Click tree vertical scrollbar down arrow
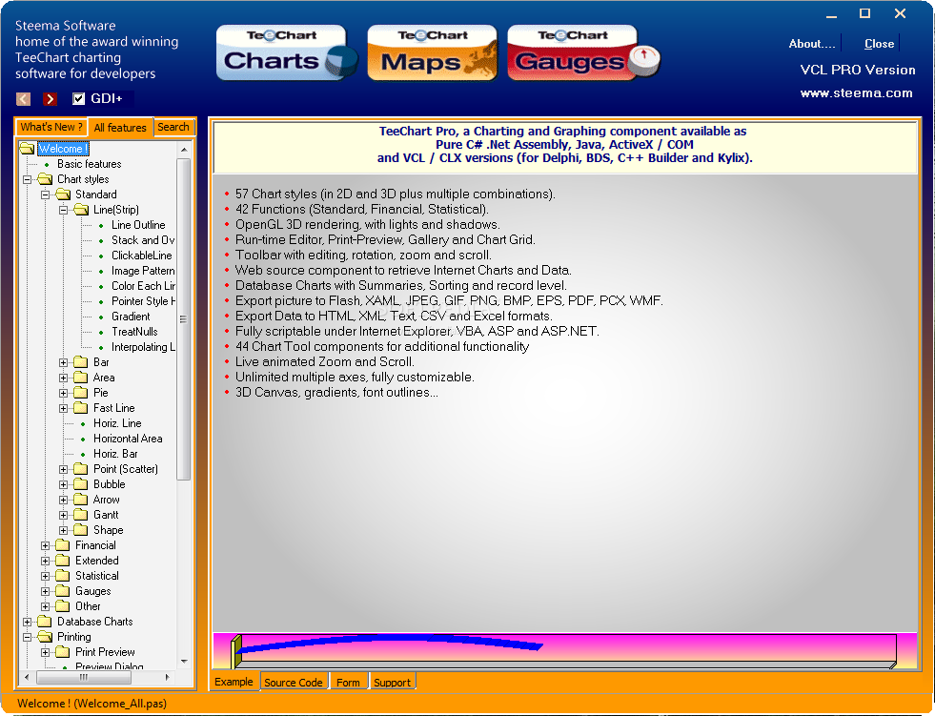Screen dimensions: 935x716 point(184,661)
